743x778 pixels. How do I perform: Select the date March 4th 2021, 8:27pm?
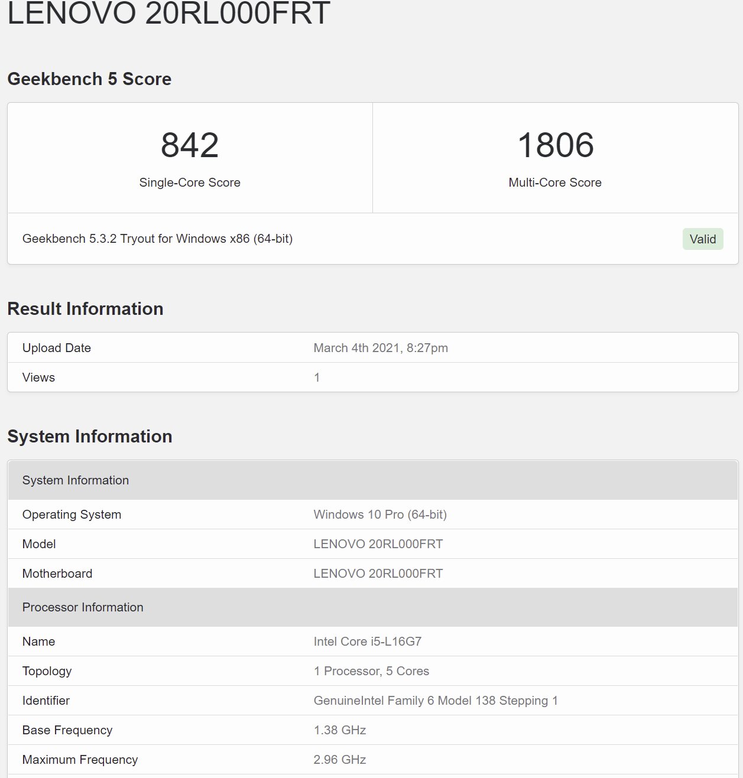click(x=381, y=348)
